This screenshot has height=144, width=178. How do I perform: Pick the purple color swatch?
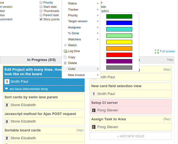pyautogui.click(x=119, y=61)
